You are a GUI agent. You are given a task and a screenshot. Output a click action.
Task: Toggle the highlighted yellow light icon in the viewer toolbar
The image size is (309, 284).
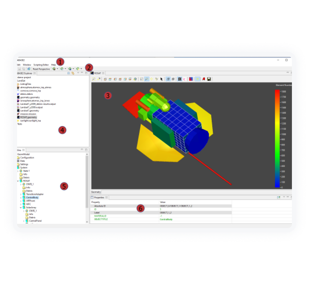[198, 79]
